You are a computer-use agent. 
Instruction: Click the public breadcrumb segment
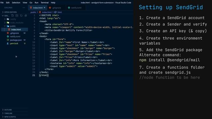(33, 12)
